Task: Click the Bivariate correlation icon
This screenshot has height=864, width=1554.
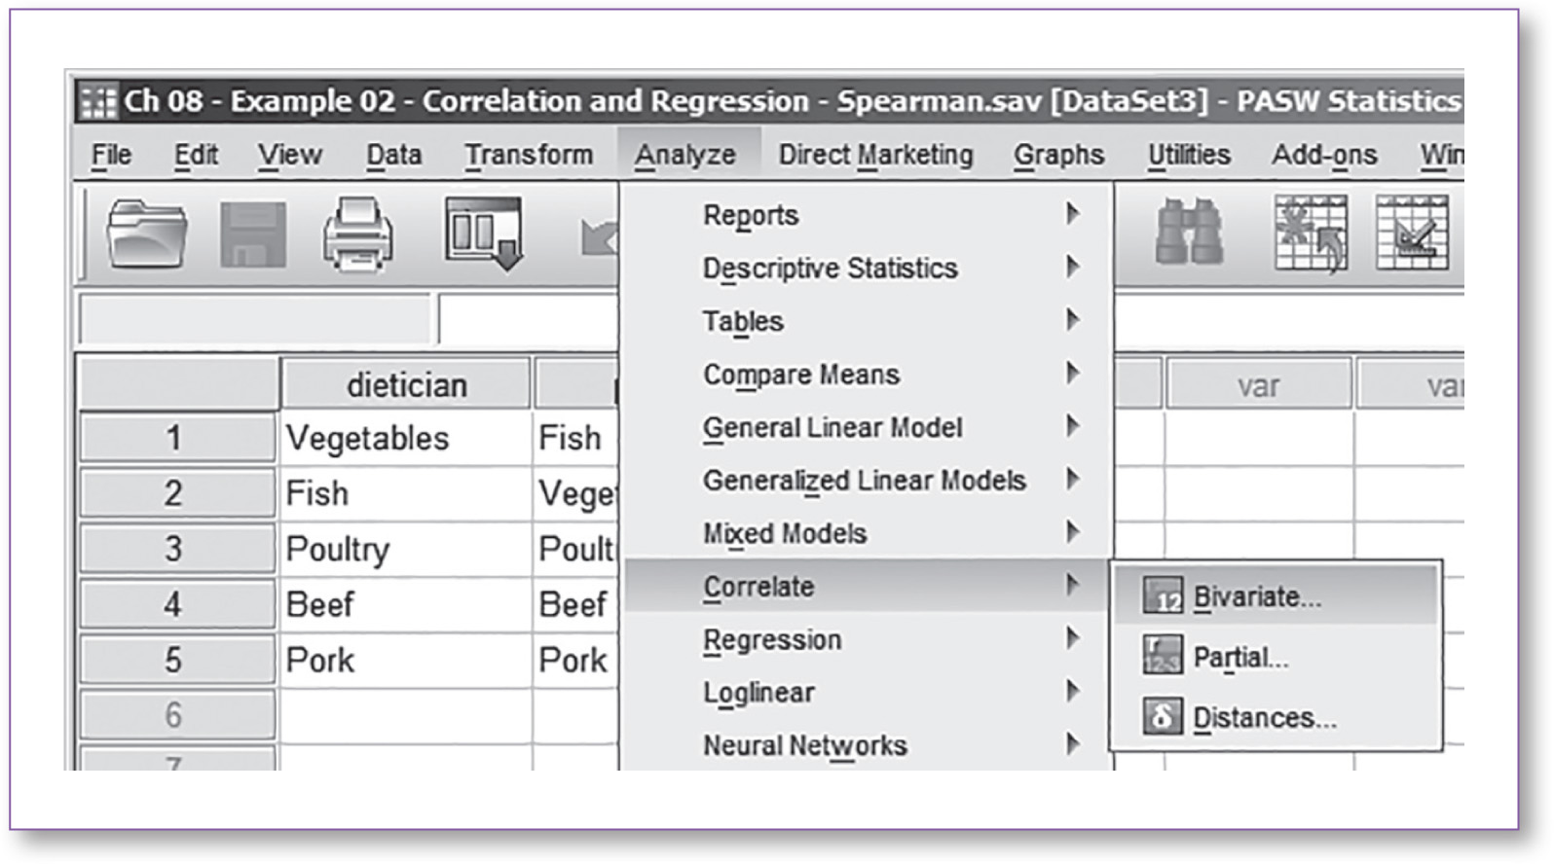Action: click(1163, 596)
